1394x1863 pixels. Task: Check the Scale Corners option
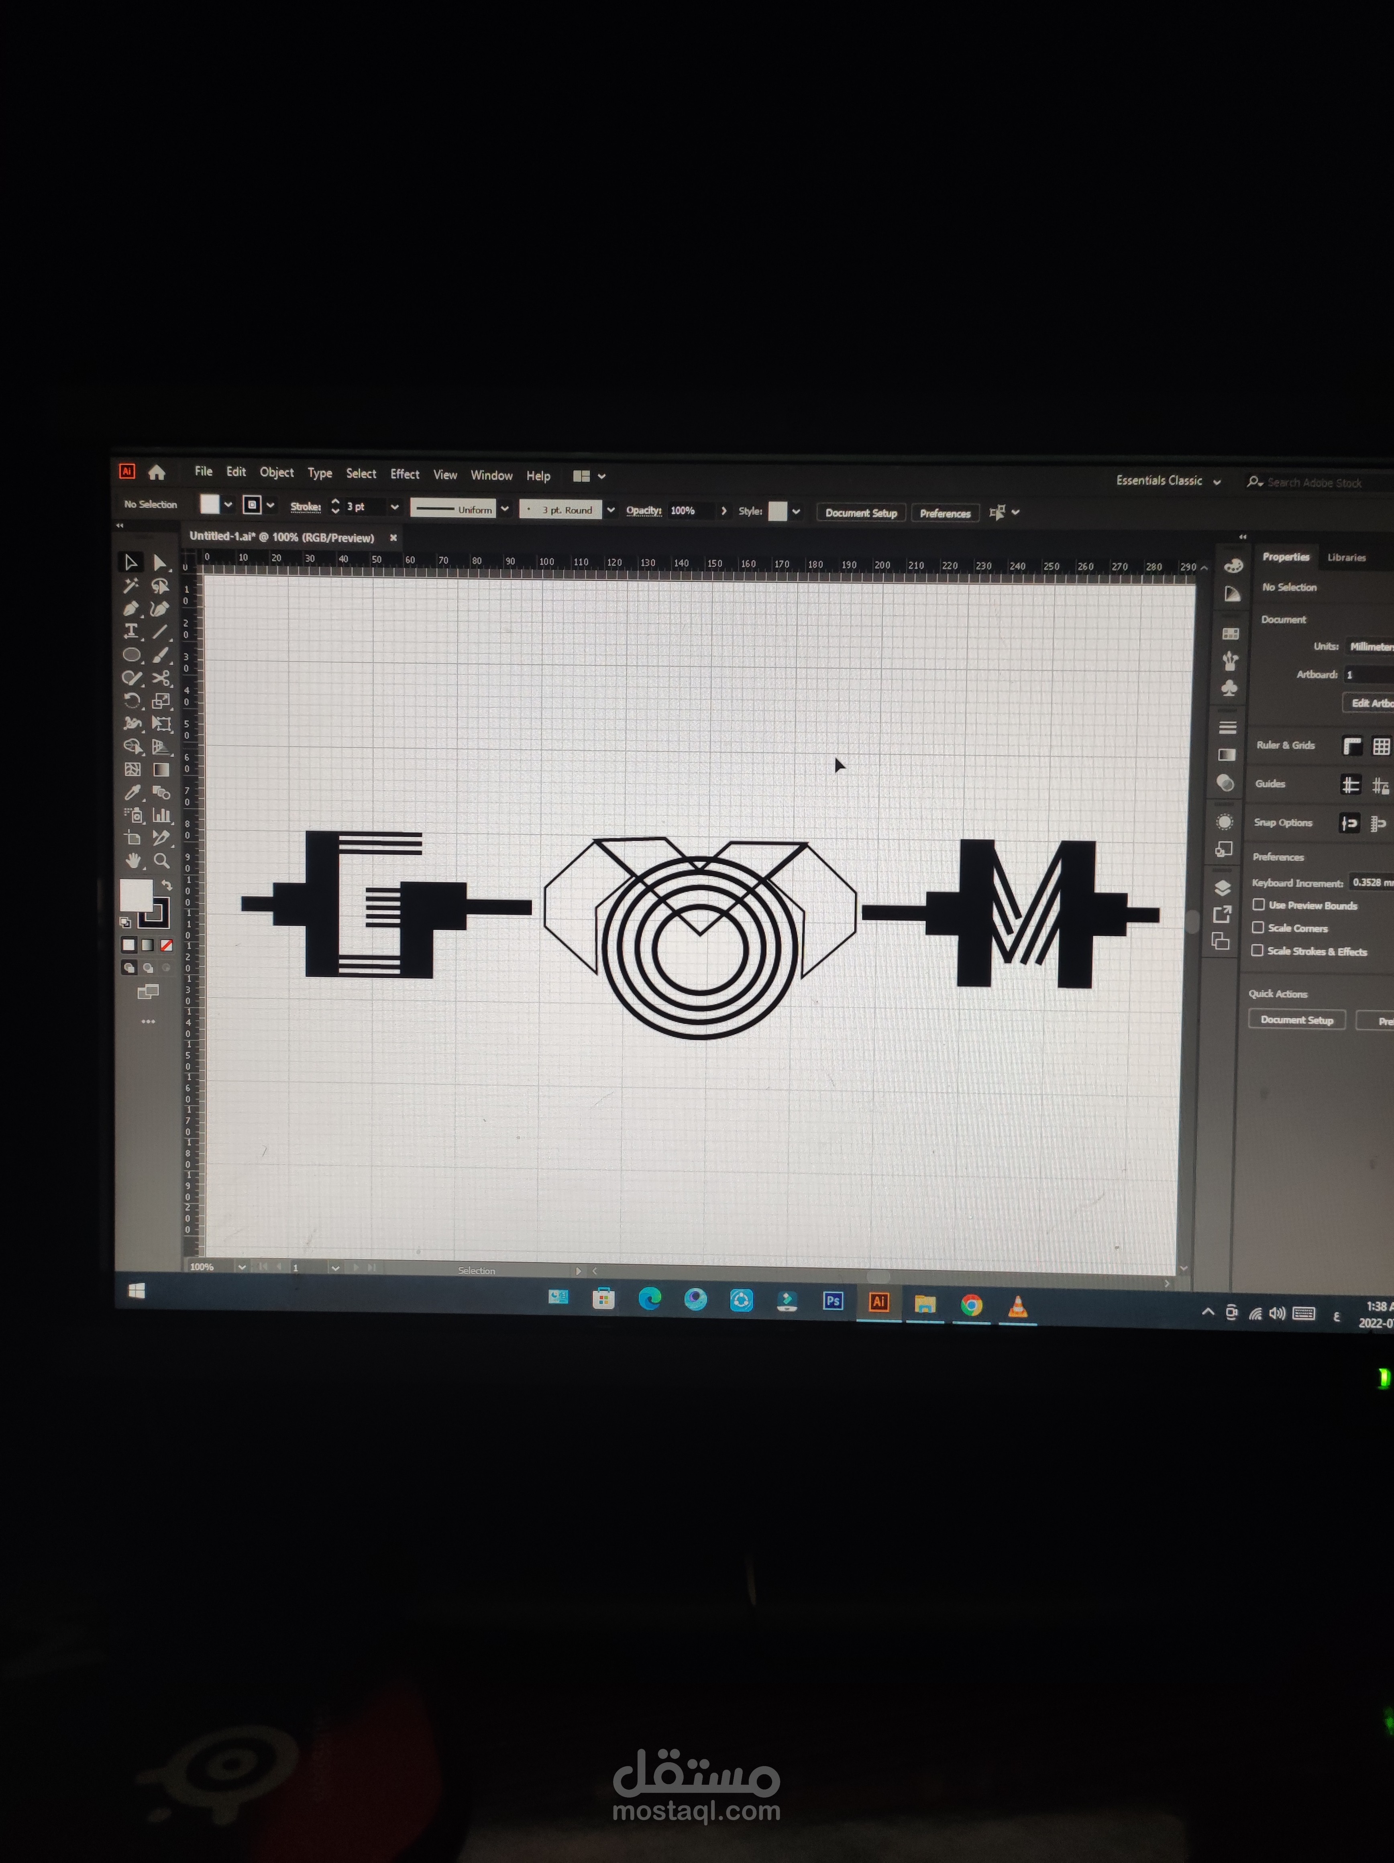point(1257,927)
